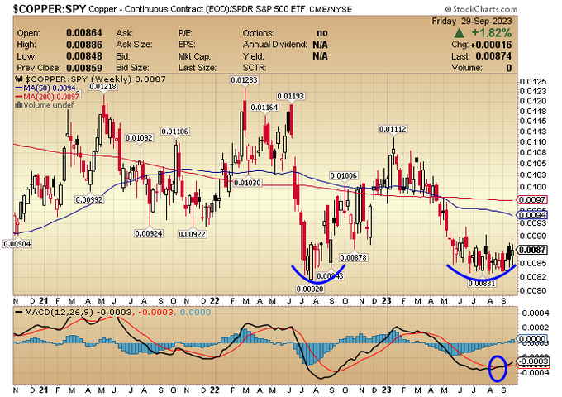Click the Open value 0.00864
Viewport: 562px width, 397px height.
(84, 33)
